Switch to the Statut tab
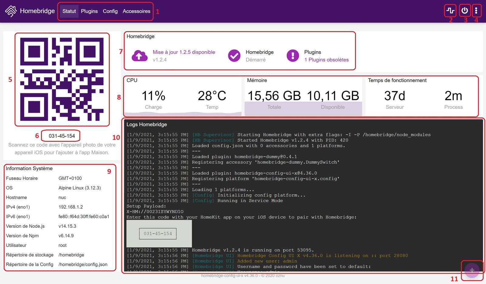Image resolution: width=486 pixels, height=284 pixels. point(69,11)
